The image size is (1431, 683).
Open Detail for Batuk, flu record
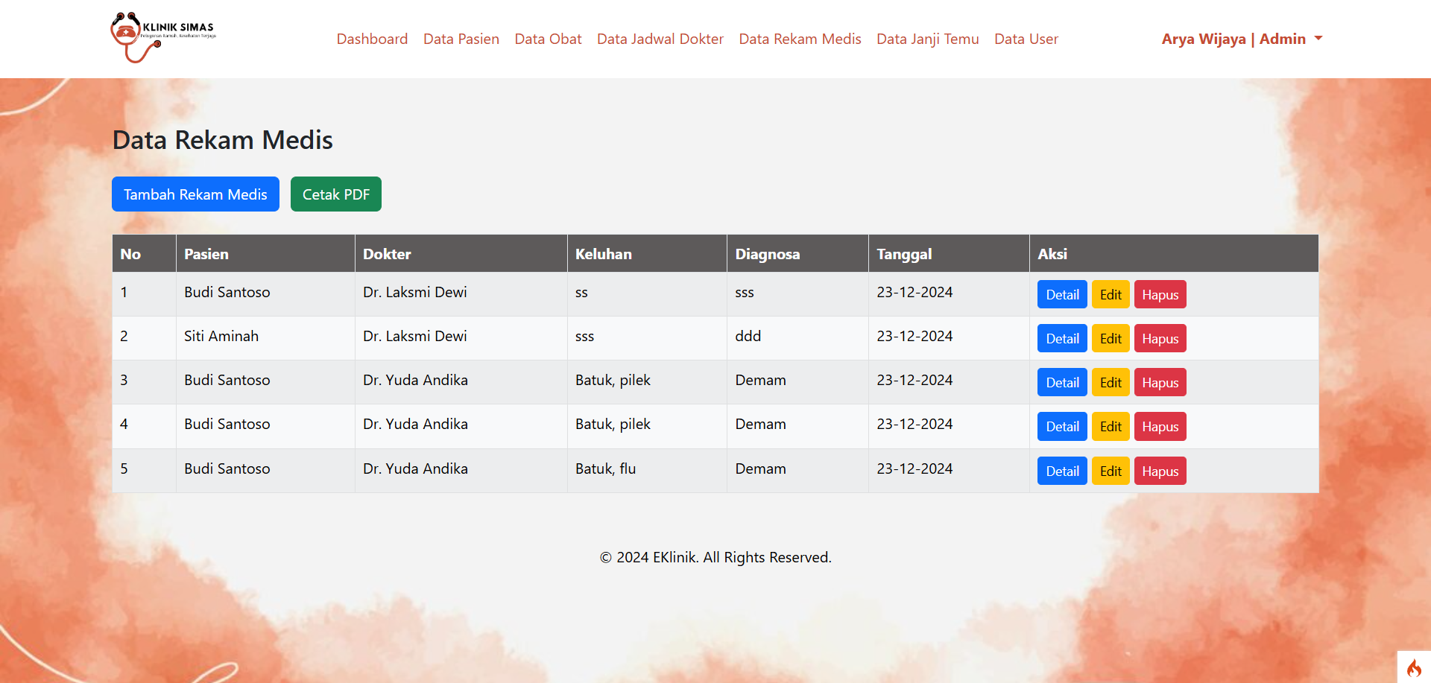[1062, 471]
